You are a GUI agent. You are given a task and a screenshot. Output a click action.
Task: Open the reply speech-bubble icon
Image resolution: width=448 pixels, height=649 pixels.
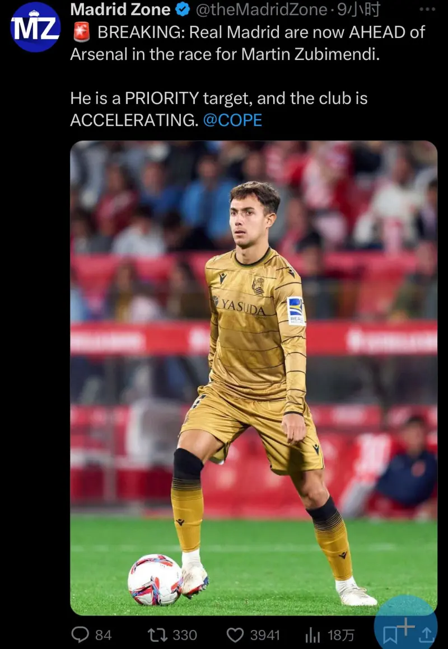[x=81, y=634]
